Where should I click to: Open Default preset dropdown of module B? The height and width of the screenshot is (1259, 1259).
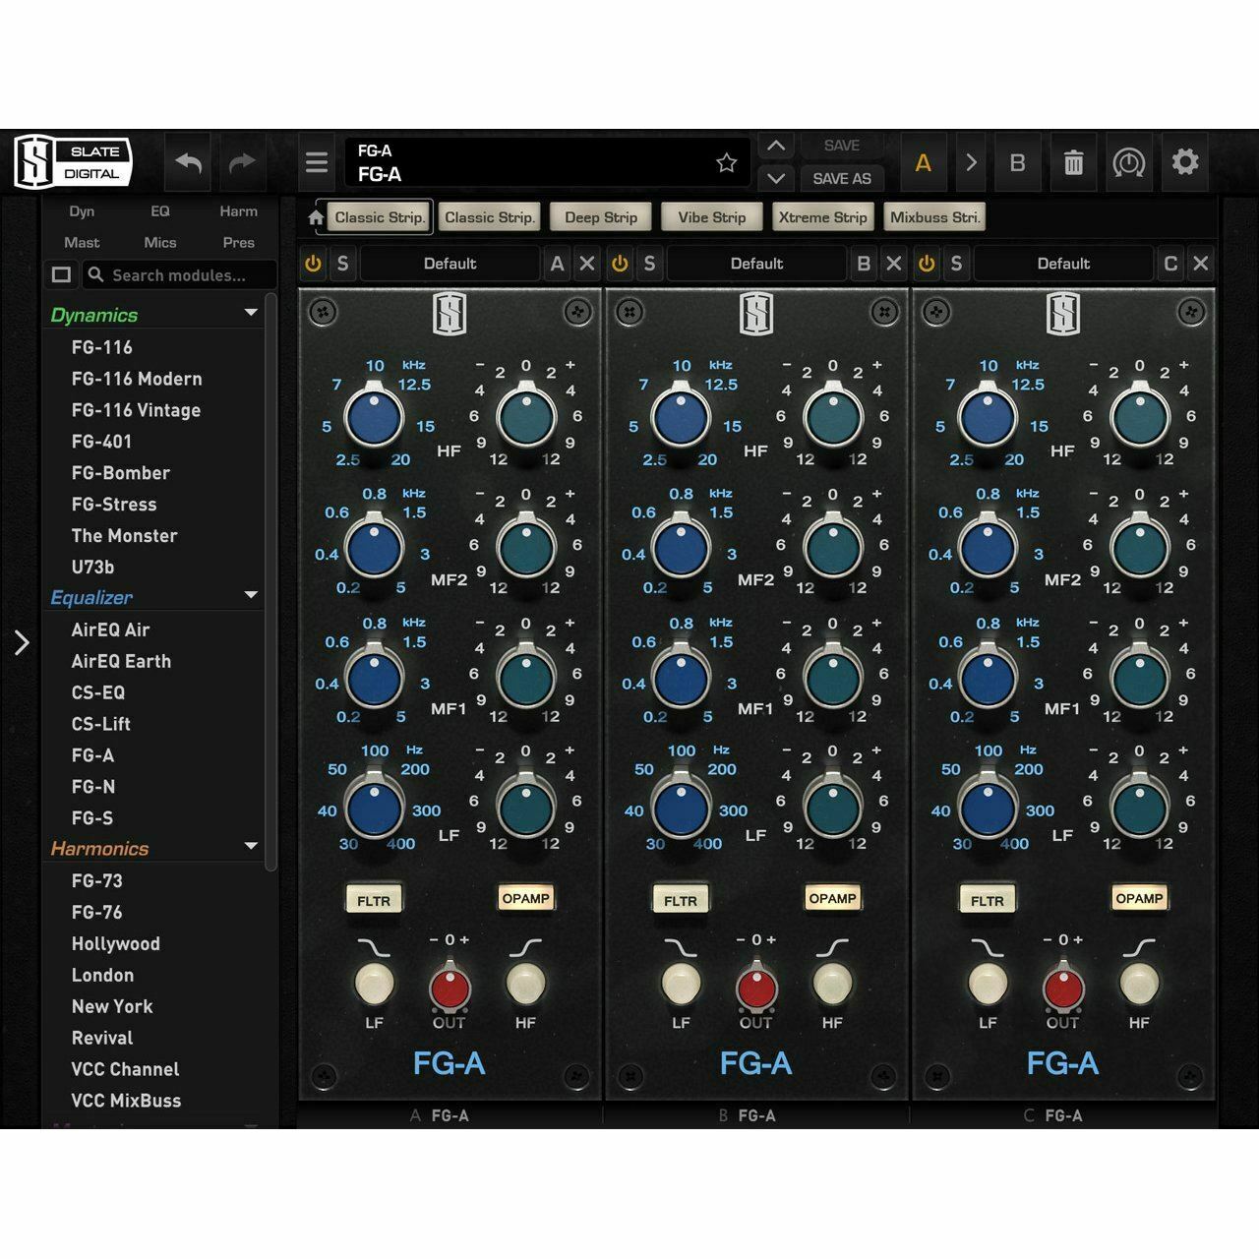(x=756, y=264)
